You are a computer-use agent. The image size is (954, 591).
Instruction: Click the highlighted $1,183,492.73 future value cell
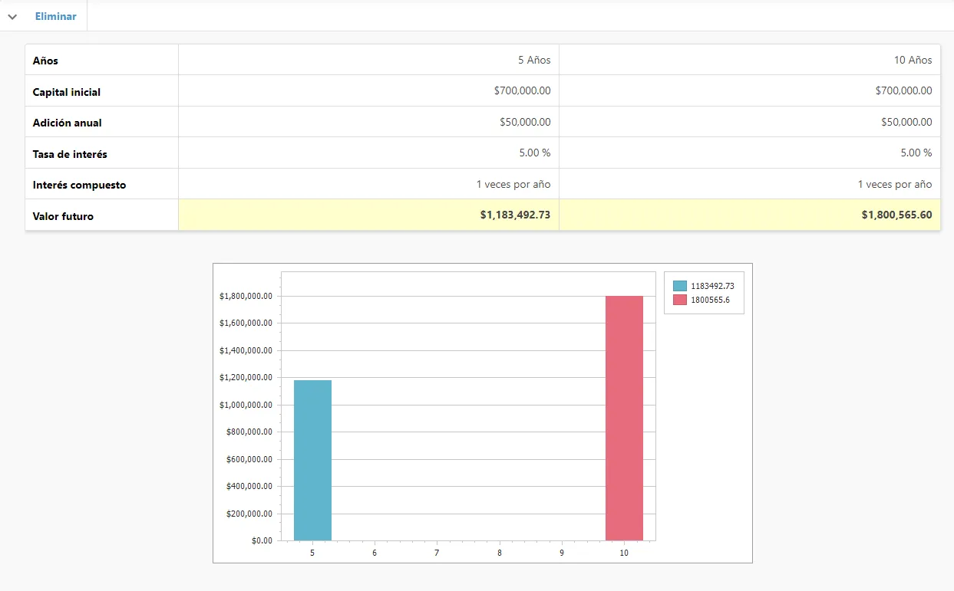514,215
